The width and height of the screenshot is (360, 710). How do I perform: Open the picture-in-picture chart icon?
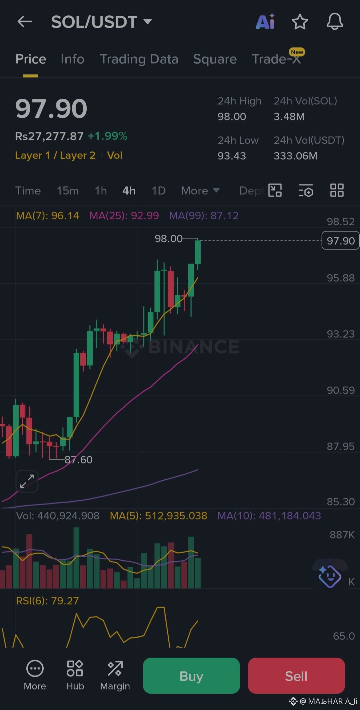[x=275, y=190]
